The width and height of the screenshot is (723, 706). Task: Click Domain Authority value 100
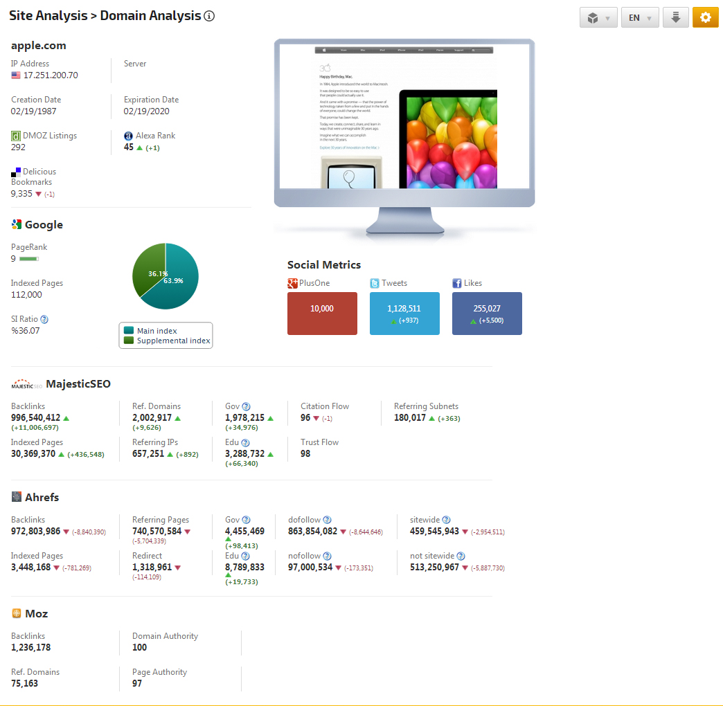(x=140, y=647)
